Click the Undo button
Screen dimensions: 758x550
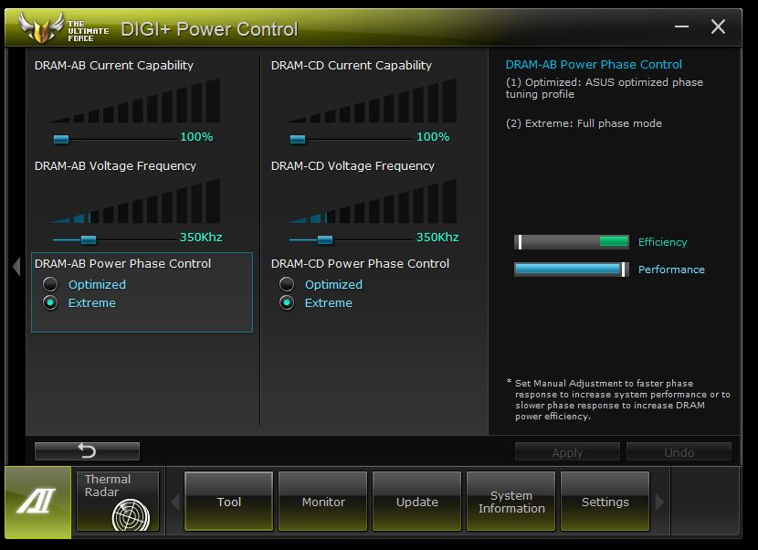coord(679,452)
